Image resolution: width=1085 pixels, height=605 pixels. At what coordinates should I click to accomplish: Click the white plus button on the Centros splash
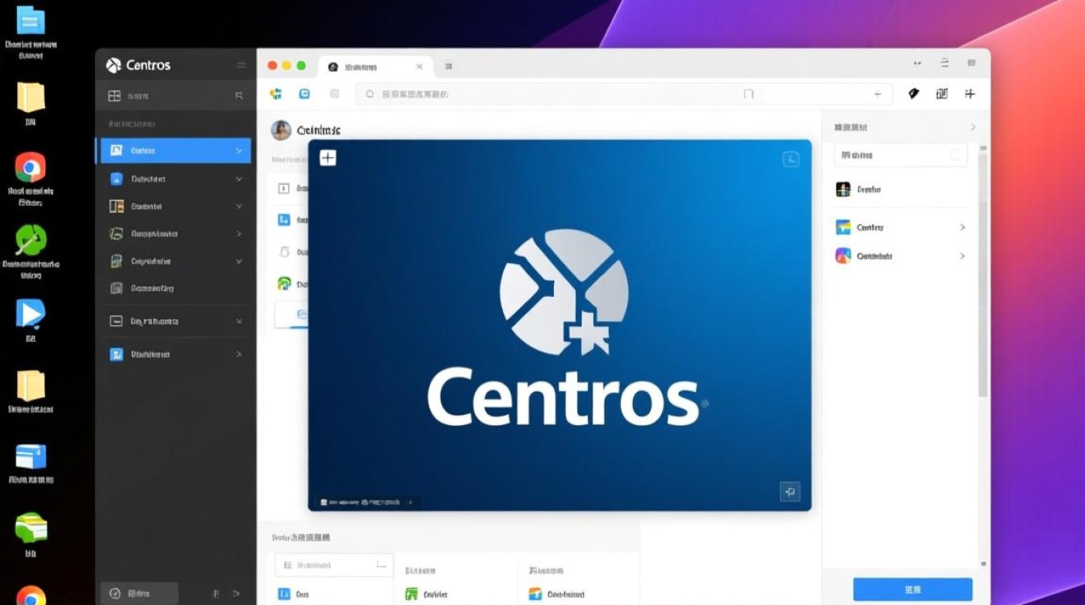(328, 158)
